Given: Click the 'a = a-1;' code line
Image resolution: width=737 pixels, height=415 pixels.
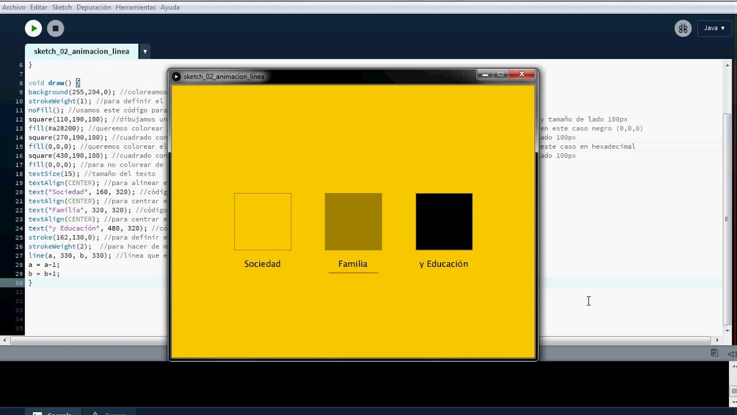Looking at the screenshot, I should coord(44,265).
